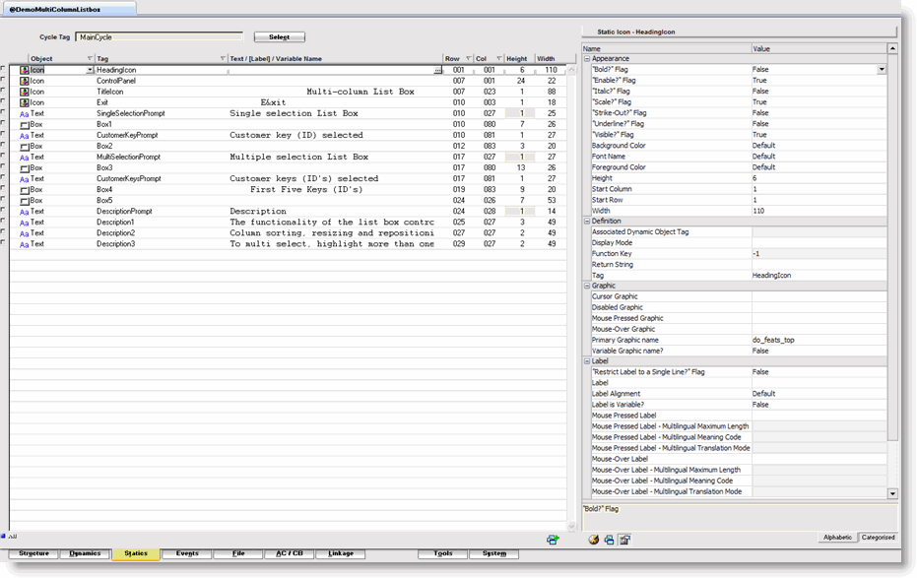Click the icon glyph in the ControlPanel row
This screenshot has height=578, width=917.
[24, 82]
